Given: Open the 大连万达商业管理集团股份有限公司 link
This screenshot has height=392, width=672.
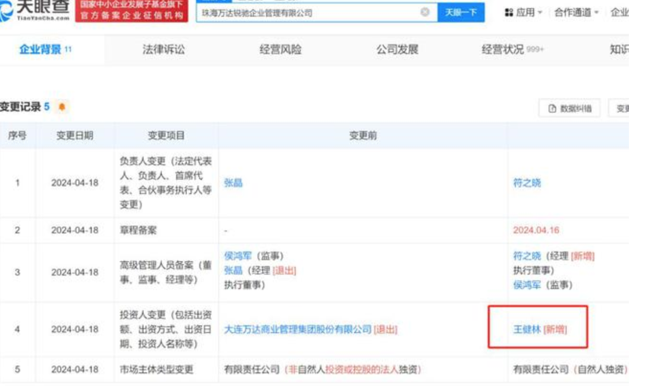Looking at the screenshot, I should tap(298, 329).
